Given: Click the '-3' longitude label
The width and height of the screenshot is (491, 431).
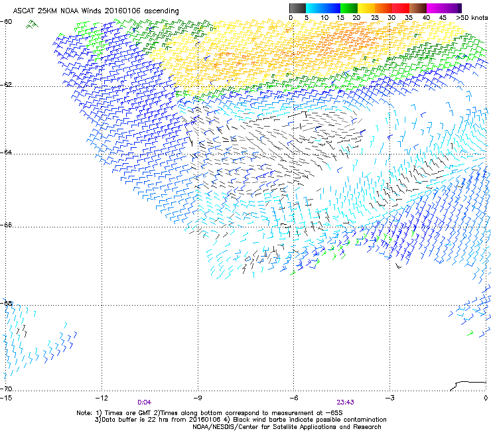Looking at the screenshot, I should (x=389, y=398).
